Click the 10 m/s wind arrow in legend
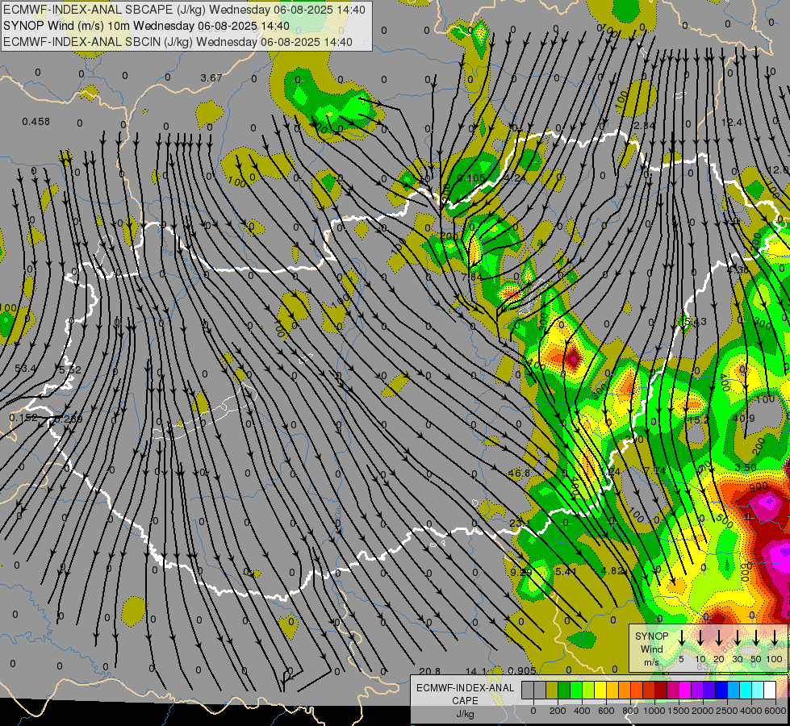The height and width of the screenshot is (726, 790). point(700,637)
